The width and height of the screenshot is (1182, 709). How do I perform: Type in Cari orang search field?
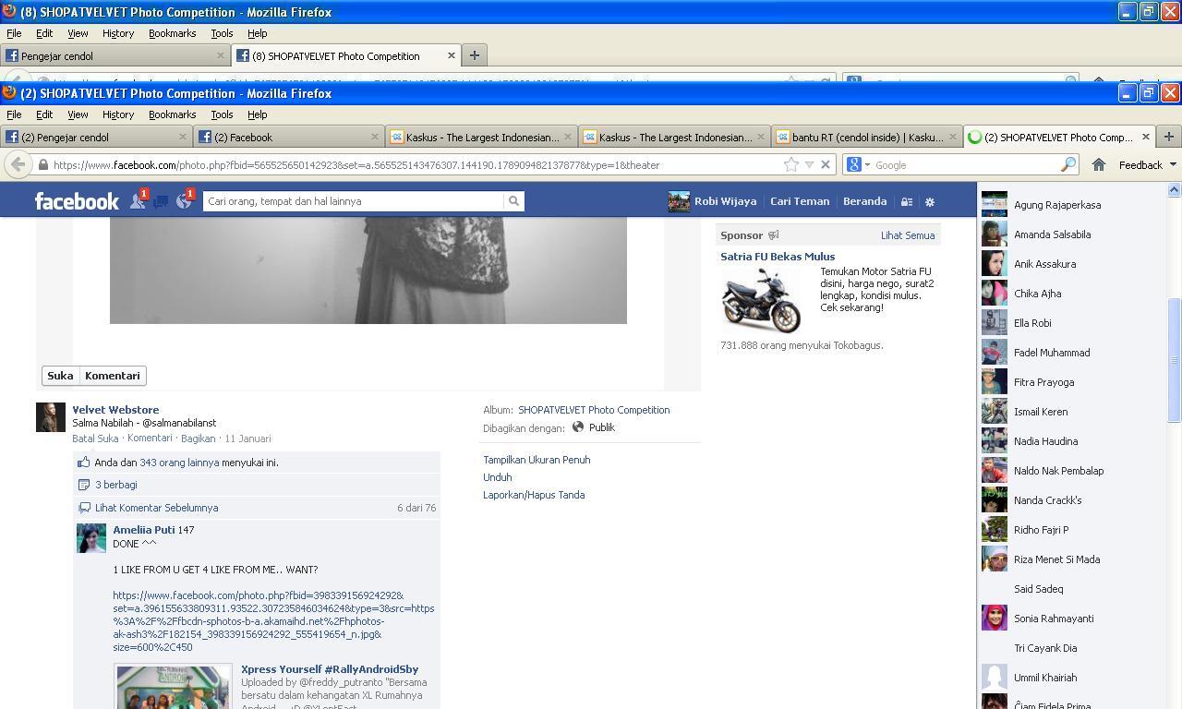[355, 200]
